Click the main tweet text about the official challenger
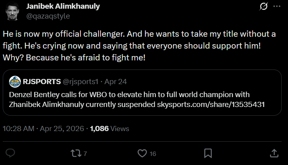 click(x=138, y=46)
